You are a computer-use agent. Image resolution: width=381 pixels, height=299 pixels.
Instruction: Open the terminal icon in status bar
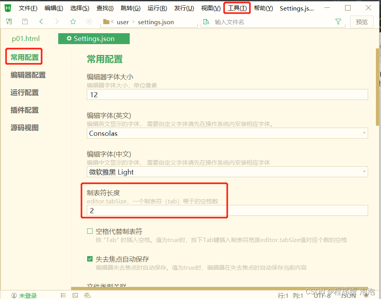[75, 295]
